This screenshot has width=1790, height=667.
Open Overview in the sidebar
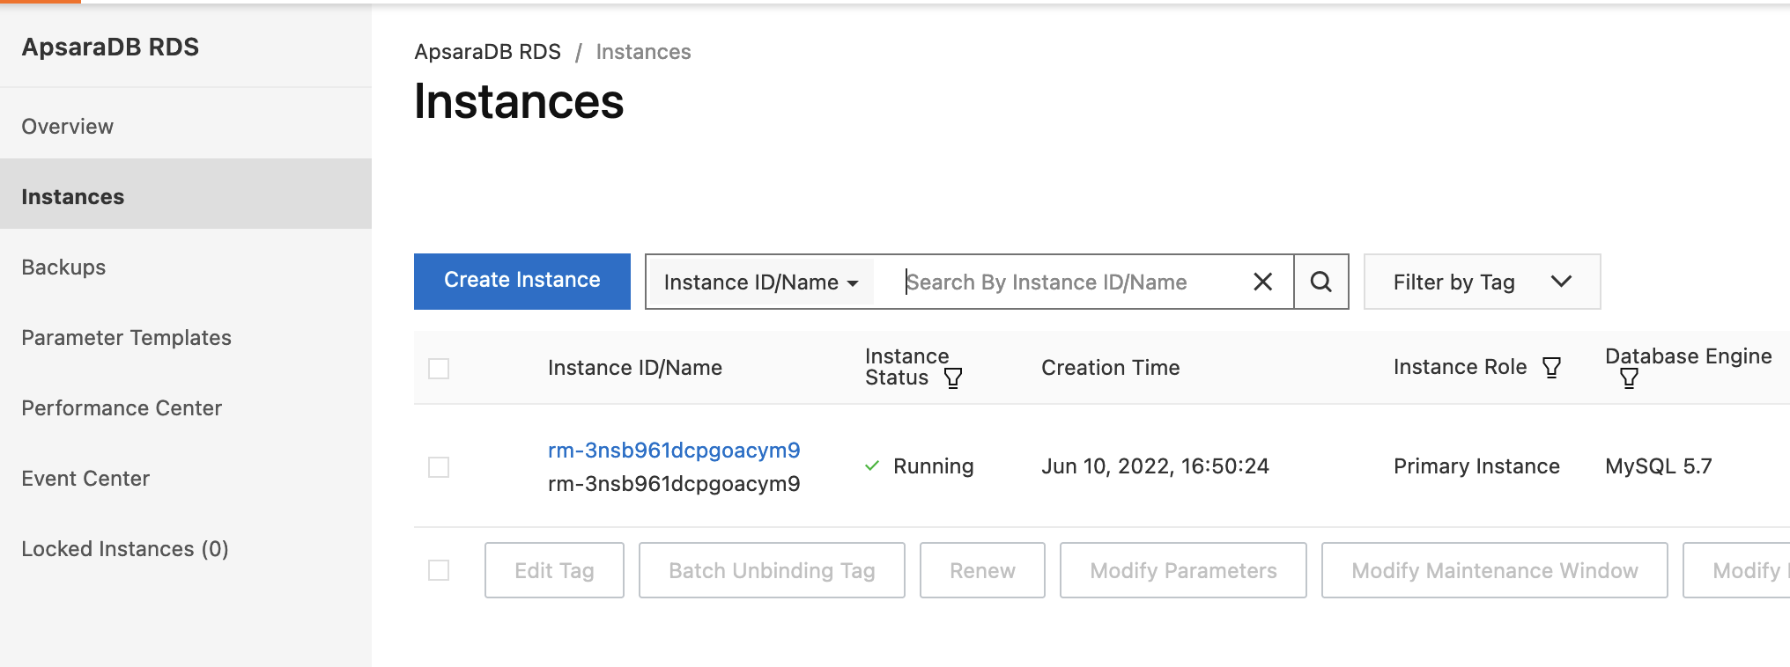(x=186, y=127)
